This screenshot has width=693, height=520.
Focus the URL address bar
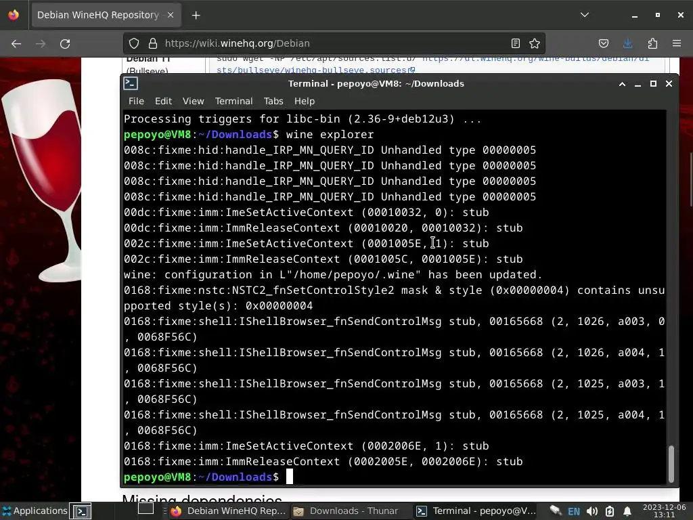click(334, 43)
